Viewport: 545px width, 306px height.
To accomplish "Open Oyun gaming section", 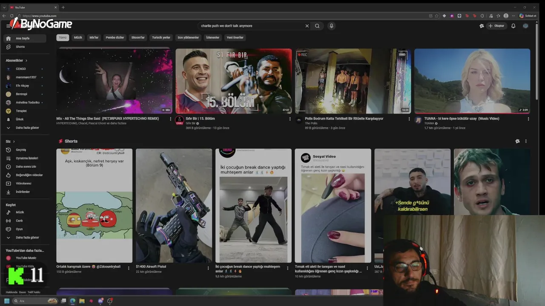I will [x=25, y=229].
